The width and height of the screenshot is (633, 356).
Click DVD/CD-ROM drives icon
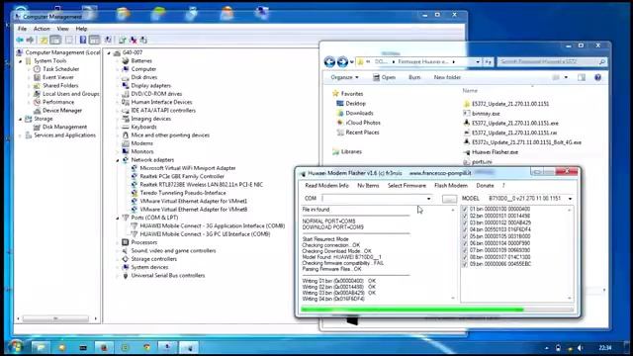pyautogui.click(x=126, y=94)
